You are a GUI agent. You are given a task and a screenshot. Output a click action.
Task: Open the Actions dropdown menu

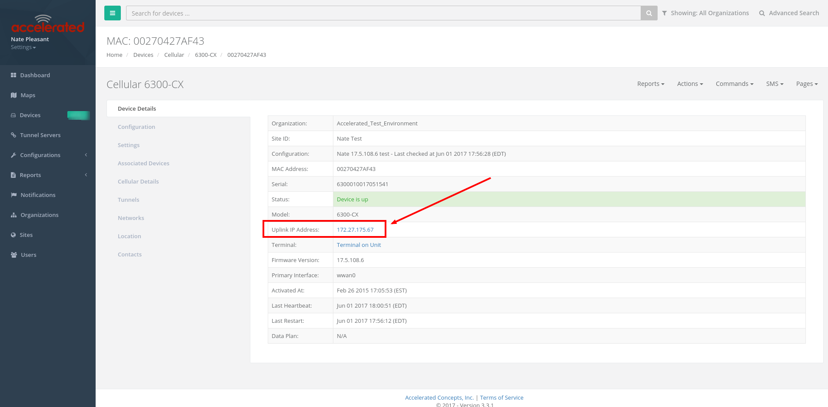(690, 84)
